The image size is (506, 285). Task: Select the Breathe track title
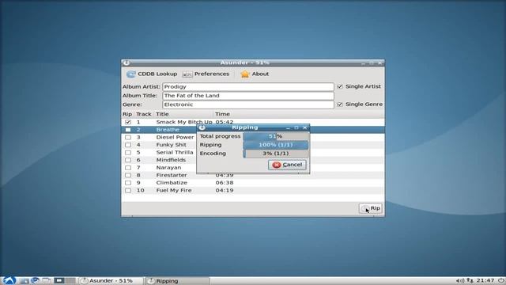tap(168, 130)
